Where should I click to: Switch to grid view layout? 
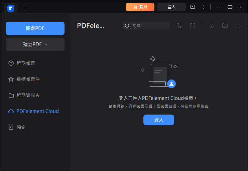point(193,26)
